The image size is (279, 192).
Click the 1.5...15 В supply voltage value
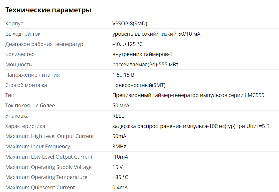123,75
